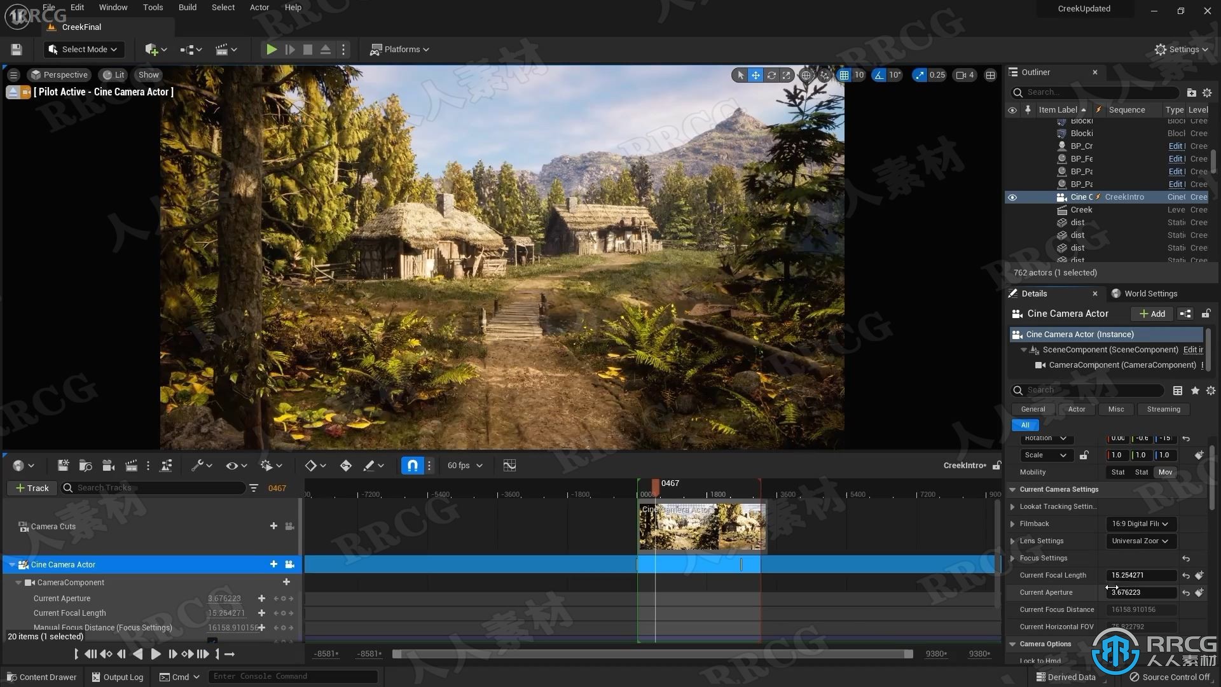This screenshot has height=687, width=1221.
Task: Click the Play button in sequencer
Action: pyautogui.click(x=155, y=653)
